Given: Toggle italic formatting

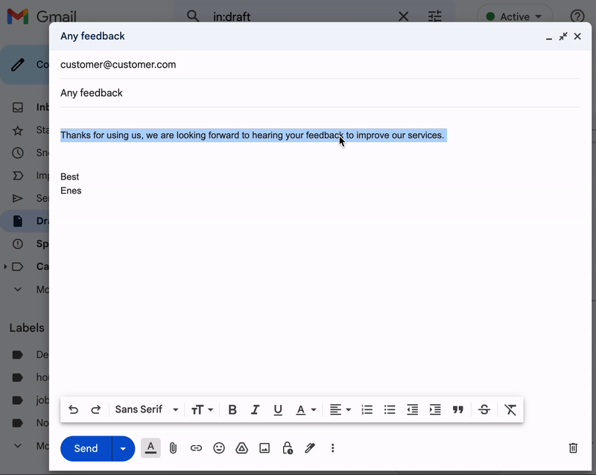Looking at the screenshot, I should coord(255,409).
